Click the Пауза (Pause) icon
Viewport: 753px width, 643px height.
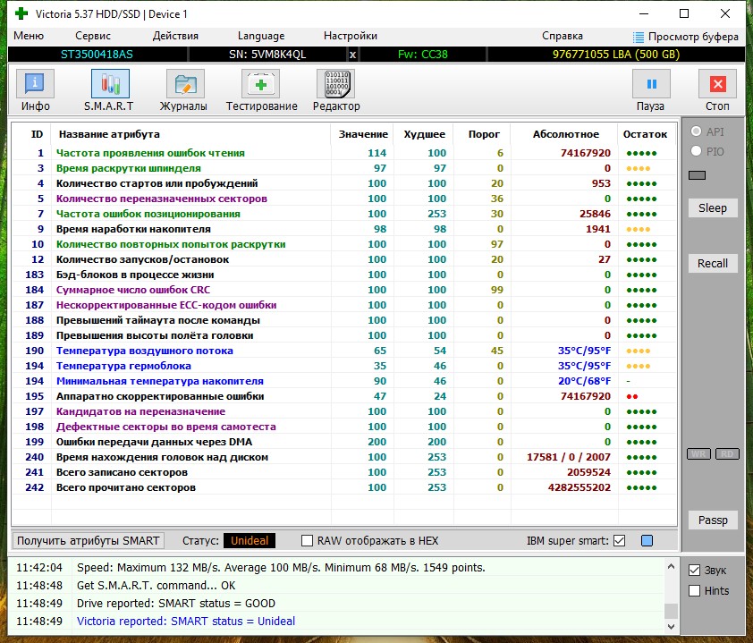click(x=651, y=84)
